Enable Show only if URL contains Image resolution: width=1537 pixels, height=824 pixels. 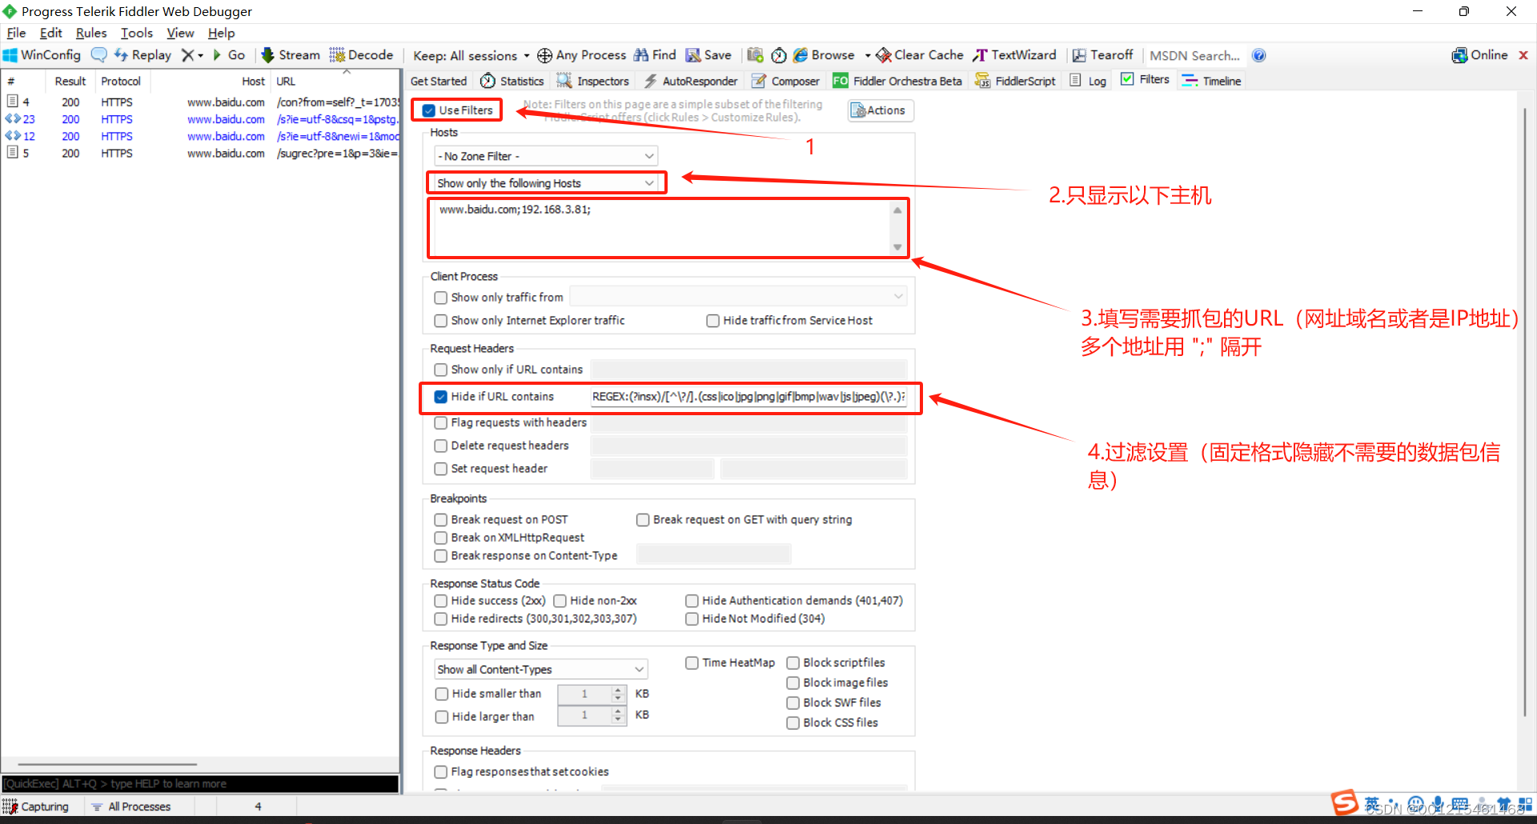point(441,370)
